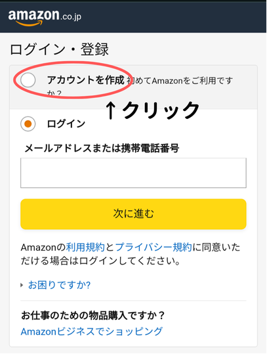Expand the お困りですか? disclosure triangle
This screenshot has height=354, width=267.
pyautogui.click(x=22, y=285)
